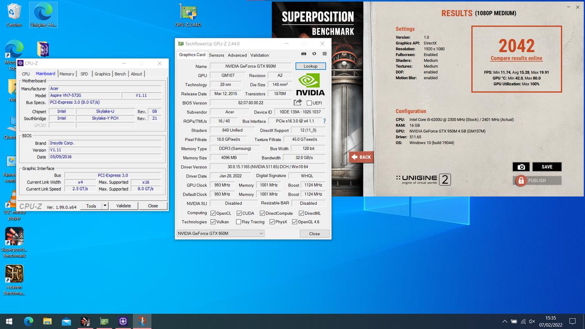The width and height of the screenshot is (585, 329).
Task: Open the Advanced tab in GPU-Z
Action: [237, 55]
